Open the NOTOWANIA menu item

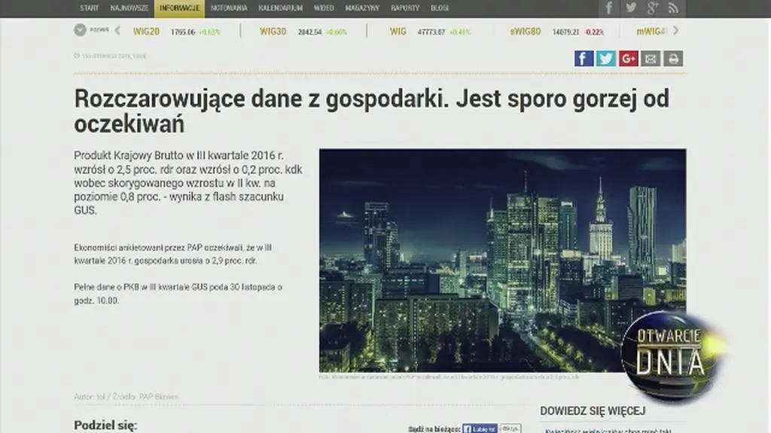click(229, 8)
